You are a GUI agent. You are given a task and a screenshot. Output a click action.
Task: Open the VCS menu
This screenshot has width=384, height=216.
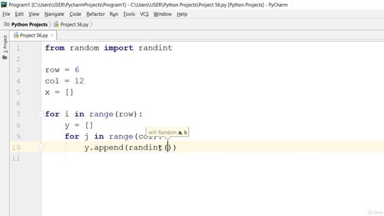144,14
